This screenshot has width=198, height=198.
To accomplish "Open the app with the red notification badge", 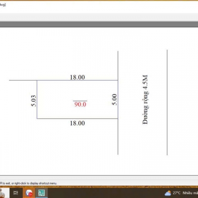I will (x=29, y=193).
